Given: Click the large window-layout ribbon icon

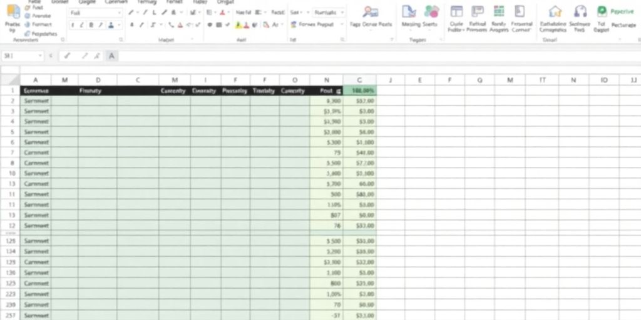Looking at the screenshot, I should (456, 11).
